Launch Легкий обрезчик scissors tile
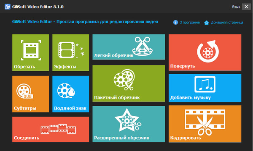 coord(129,47)
